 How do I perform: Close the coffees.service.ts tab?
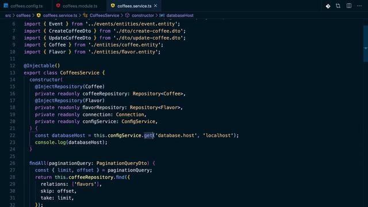point(156,6)
